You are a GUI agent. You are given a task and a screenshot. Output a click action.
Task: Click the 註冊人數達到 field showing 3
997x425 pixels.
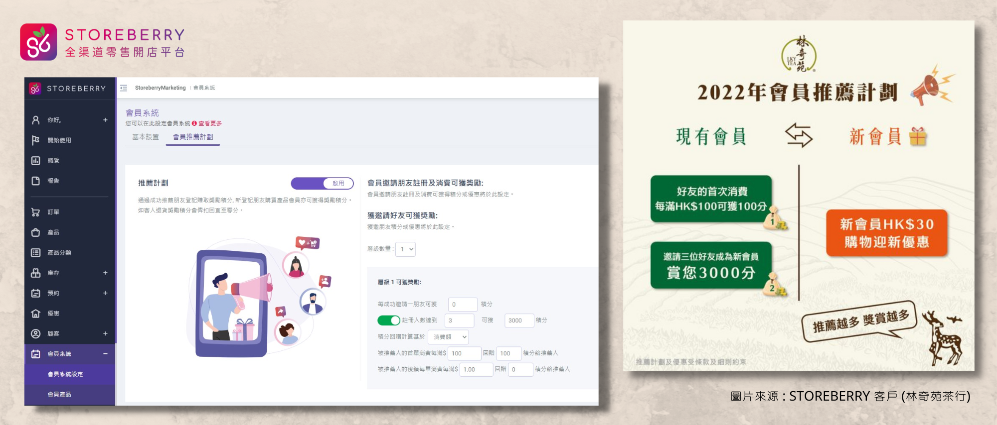pos(459,320)
